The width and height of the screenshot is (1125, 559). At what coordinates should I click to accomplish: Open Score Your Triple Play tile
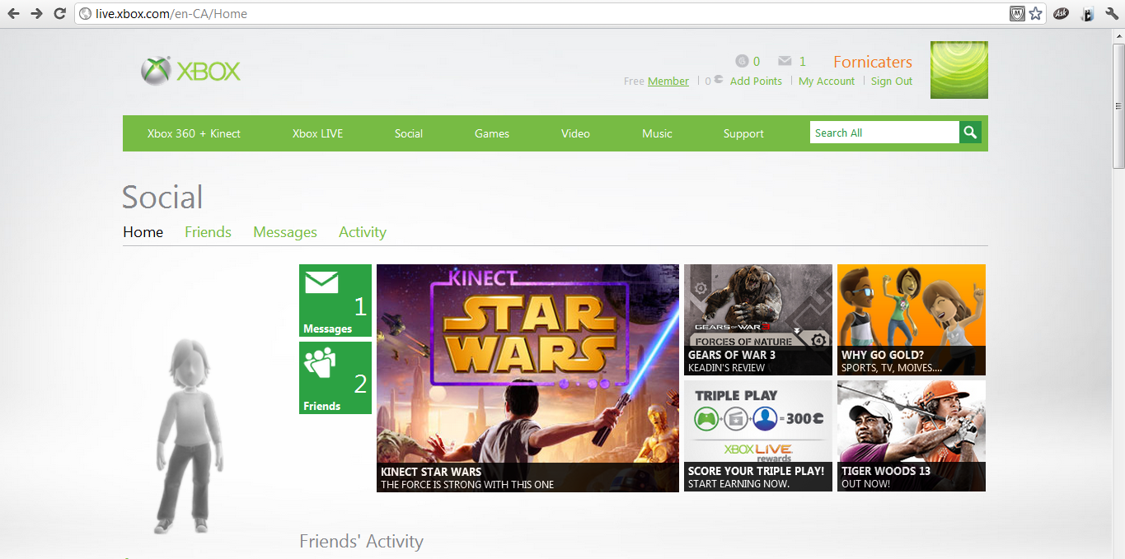758,436
